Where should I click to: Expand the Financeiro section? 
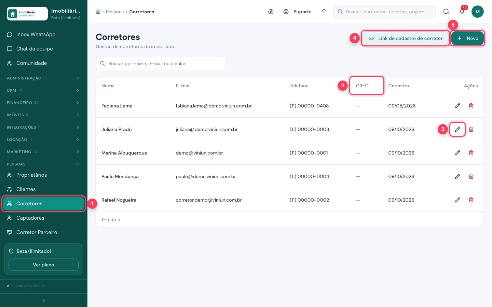pos(44,103)
